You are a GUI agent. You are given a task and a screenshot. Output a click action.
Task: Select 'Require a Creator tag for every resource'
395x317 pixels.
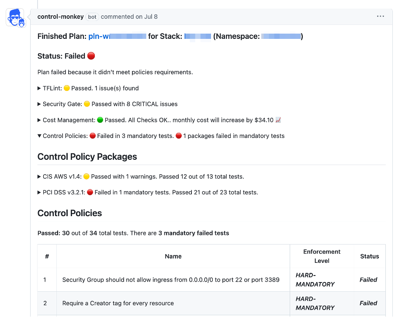point(118,303)
